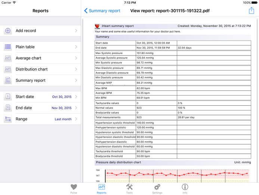
Task: Go back to Summary report
Action: coord(102,11)
